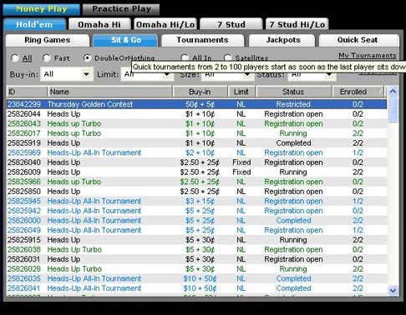Viewport: 406px width, 315px height.
Task: Select tournament 25826031 Heads Up
Action: tap(196, 259)
